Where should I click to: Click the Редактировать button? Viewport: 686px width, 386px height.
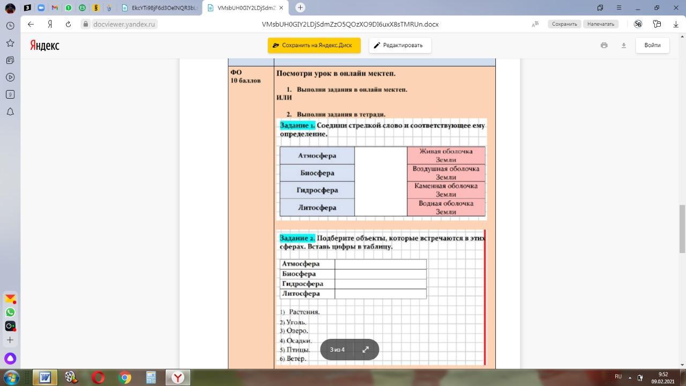click(400, 46)
